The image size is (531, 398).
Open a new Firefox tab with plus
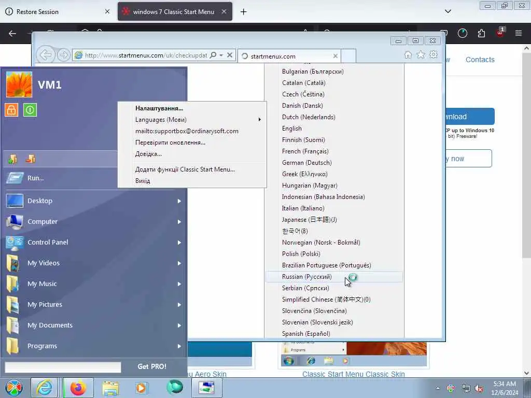(244, 12)
